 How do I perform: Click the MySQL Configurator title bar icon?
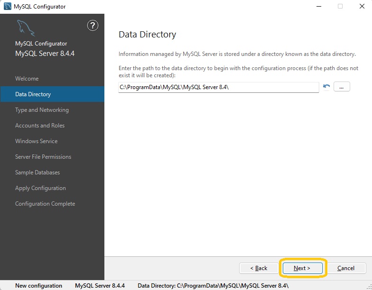coord(8,7)
